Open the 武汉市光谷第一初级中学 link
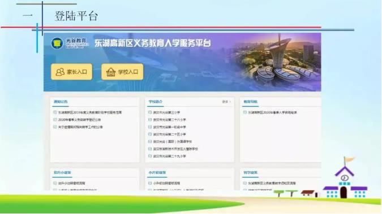Image resolution: width=382 pixels, height=214 pixels. (x=170, y=127)
